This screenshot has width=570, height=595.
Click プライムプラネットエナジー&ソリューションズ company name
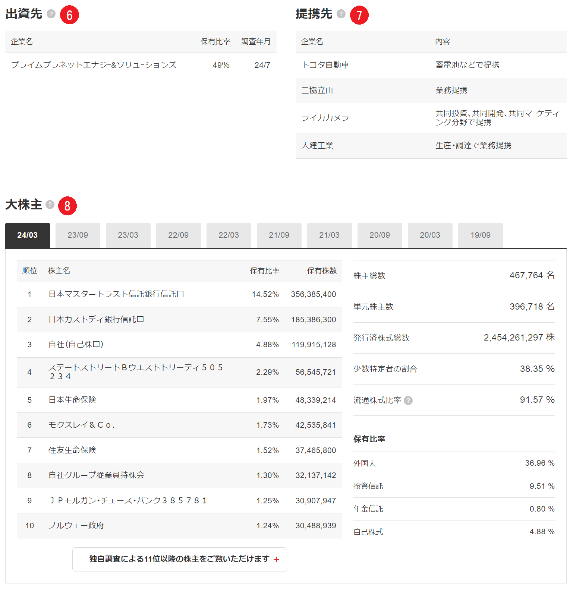tap(94, 65)
